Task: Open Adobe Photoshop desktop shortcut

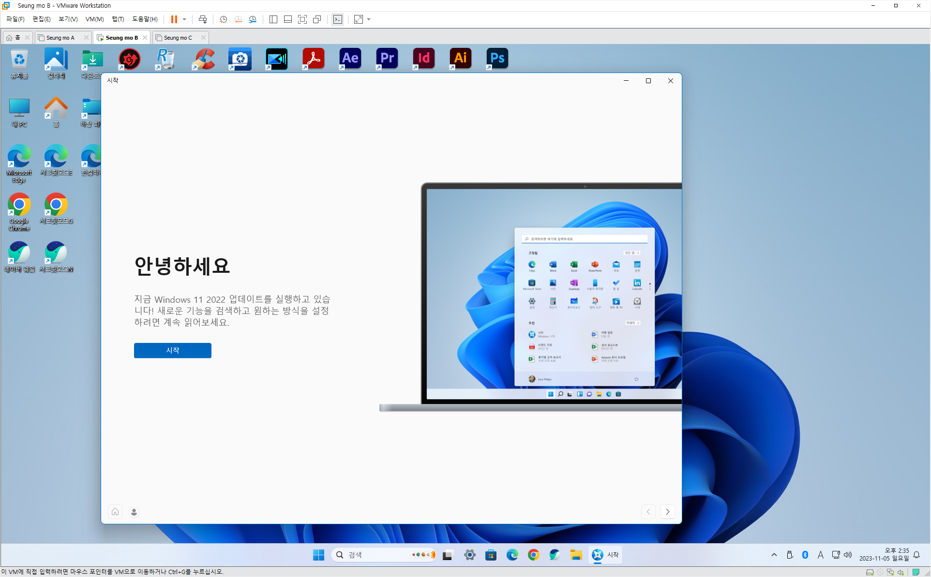Action: [497, 59]
